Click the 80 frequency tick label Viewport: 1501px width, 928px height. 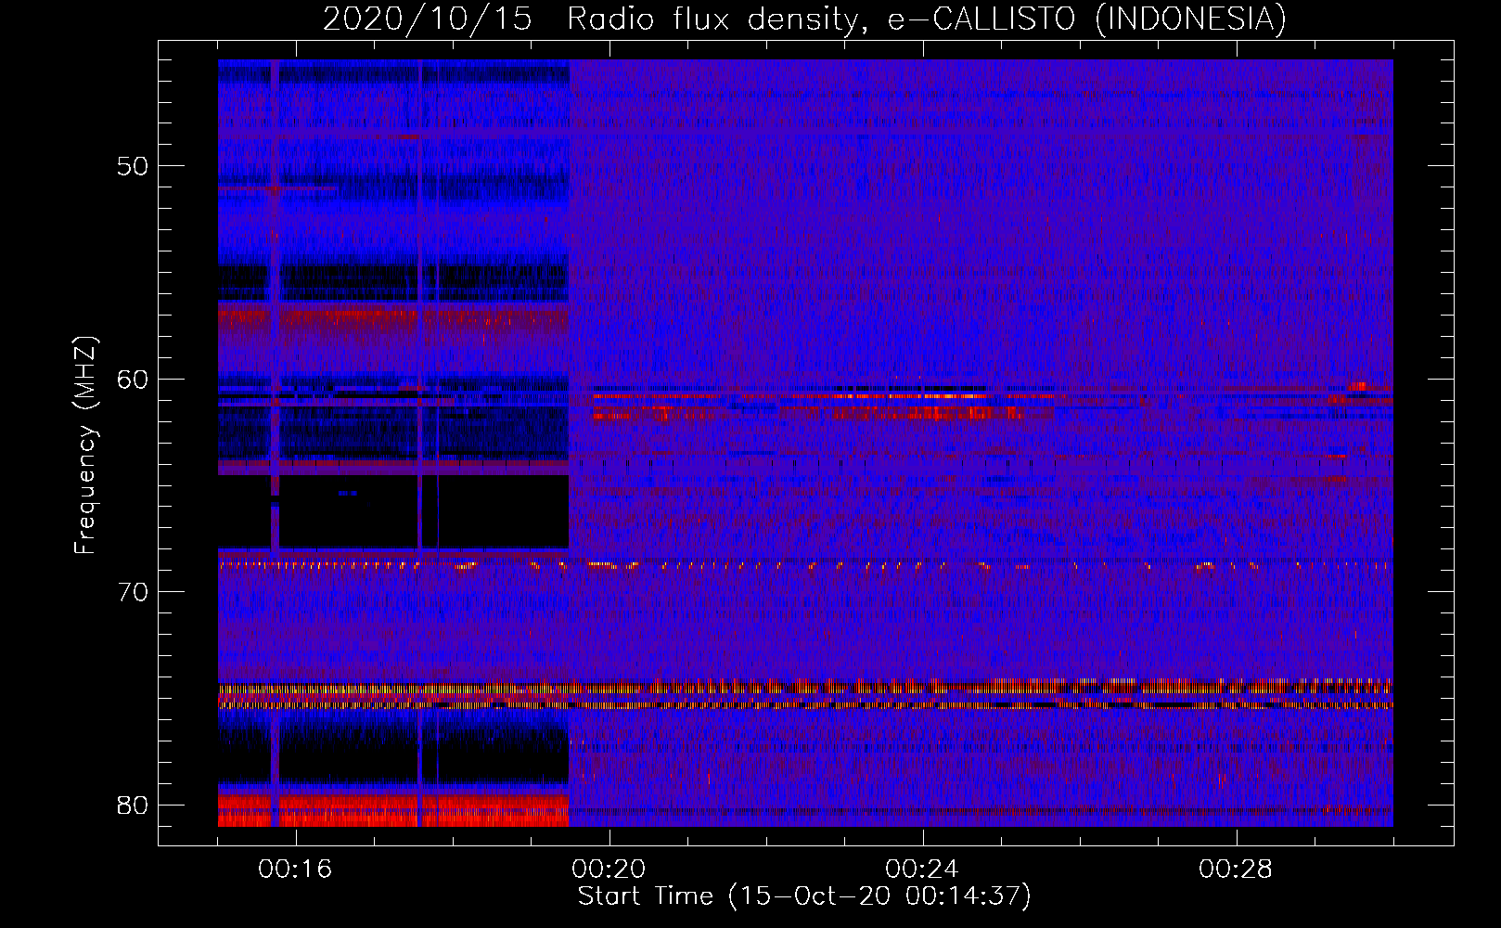point(133,805)
